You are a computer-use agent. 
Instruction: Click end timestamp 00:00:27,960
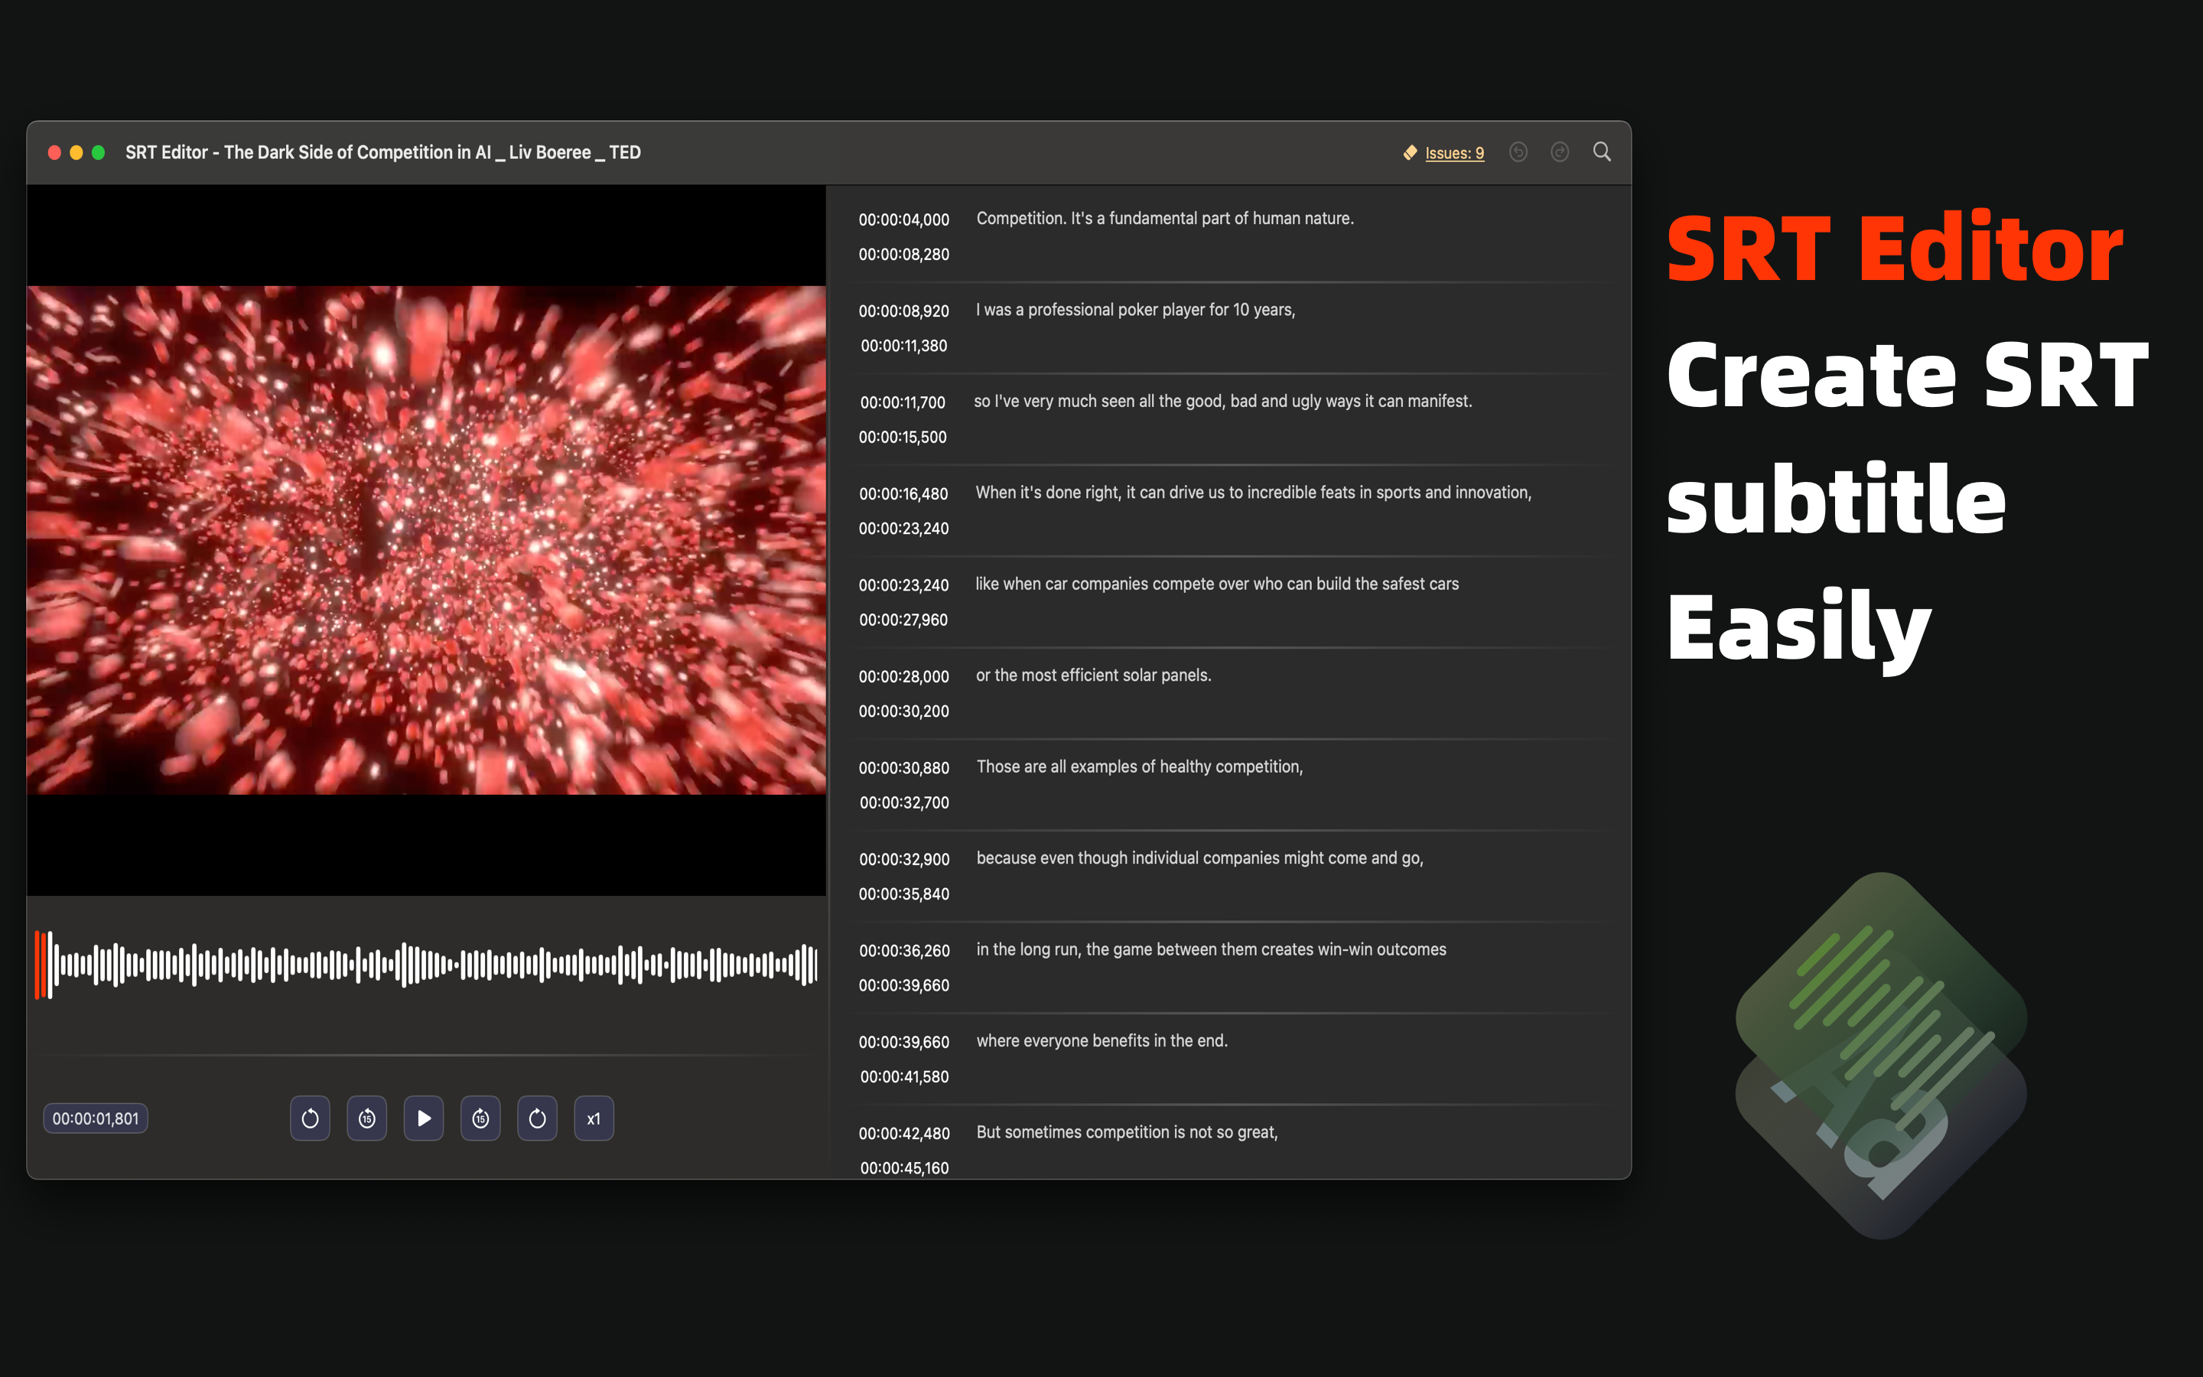(x=904, y=620)
